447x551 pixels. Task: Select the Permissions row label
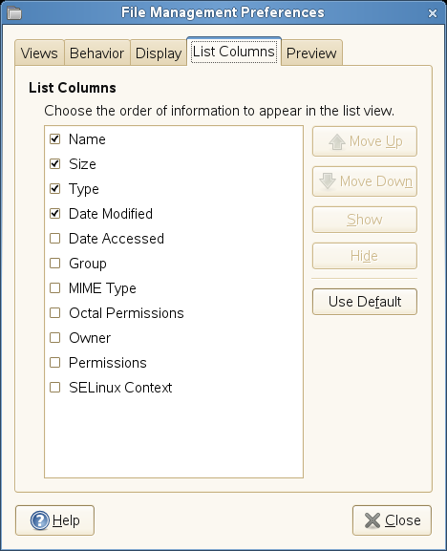pos(108,363)
